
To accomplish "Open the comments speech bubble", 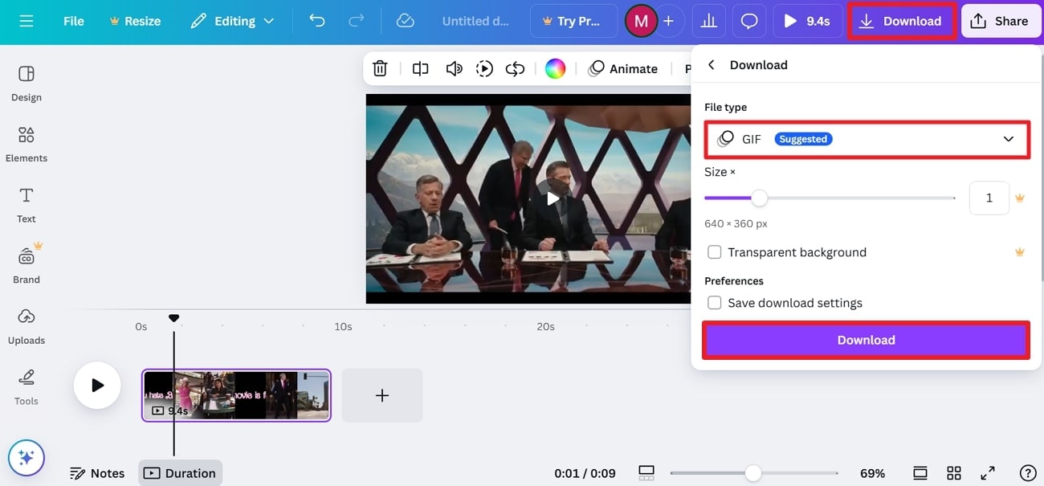I will [748, 21].
